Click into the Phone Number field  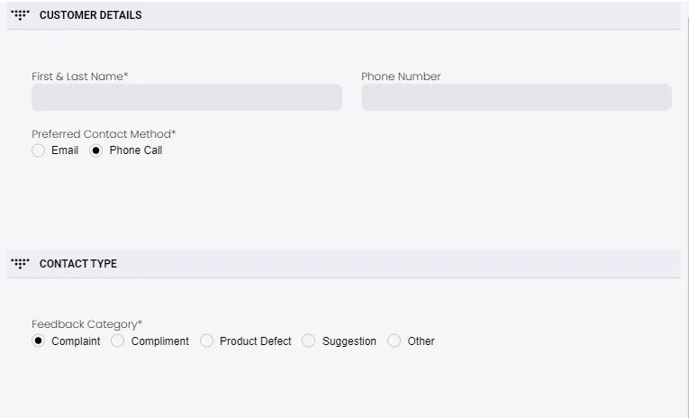pos(516,97)
